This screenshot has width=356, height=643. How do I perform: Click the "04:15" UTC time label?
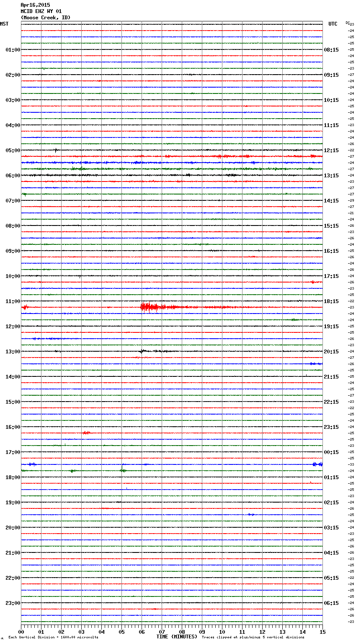pos(331,553)
